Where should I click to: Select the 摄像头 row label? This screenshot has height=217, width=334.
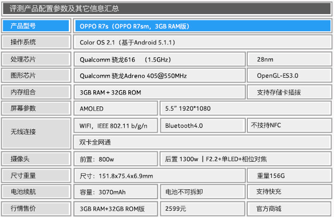point(36,159)
